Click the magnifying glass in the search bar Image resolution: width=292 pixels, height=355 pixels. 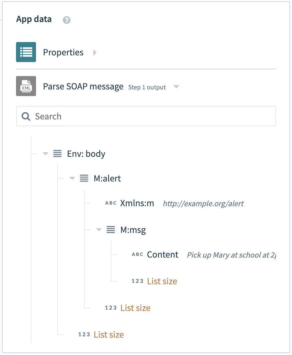point(25,116)
